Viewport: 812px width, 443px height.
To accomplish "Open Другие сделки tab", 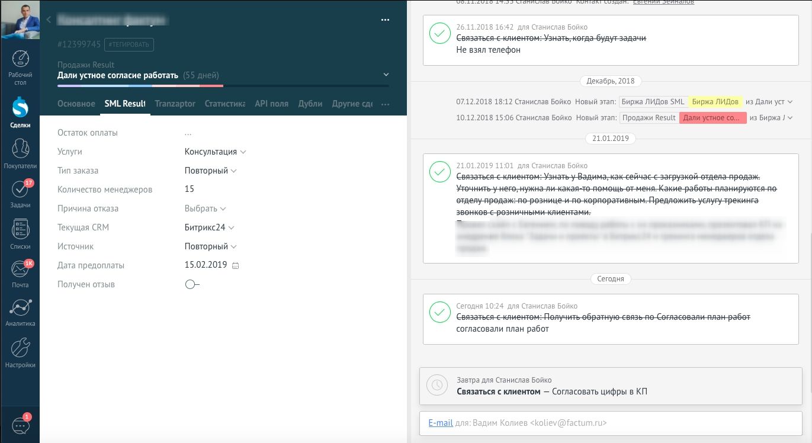I will tap(352, 104).
